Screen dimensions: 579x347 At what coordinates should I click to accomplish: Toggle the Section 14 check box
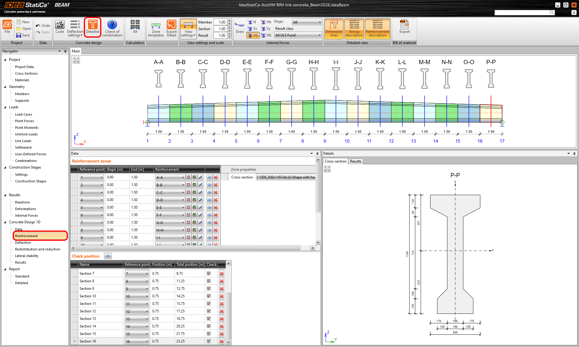coord(209,326)
